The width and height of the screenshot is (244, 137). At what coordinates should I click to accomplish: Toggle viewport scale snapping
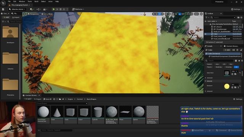(188, 14)
